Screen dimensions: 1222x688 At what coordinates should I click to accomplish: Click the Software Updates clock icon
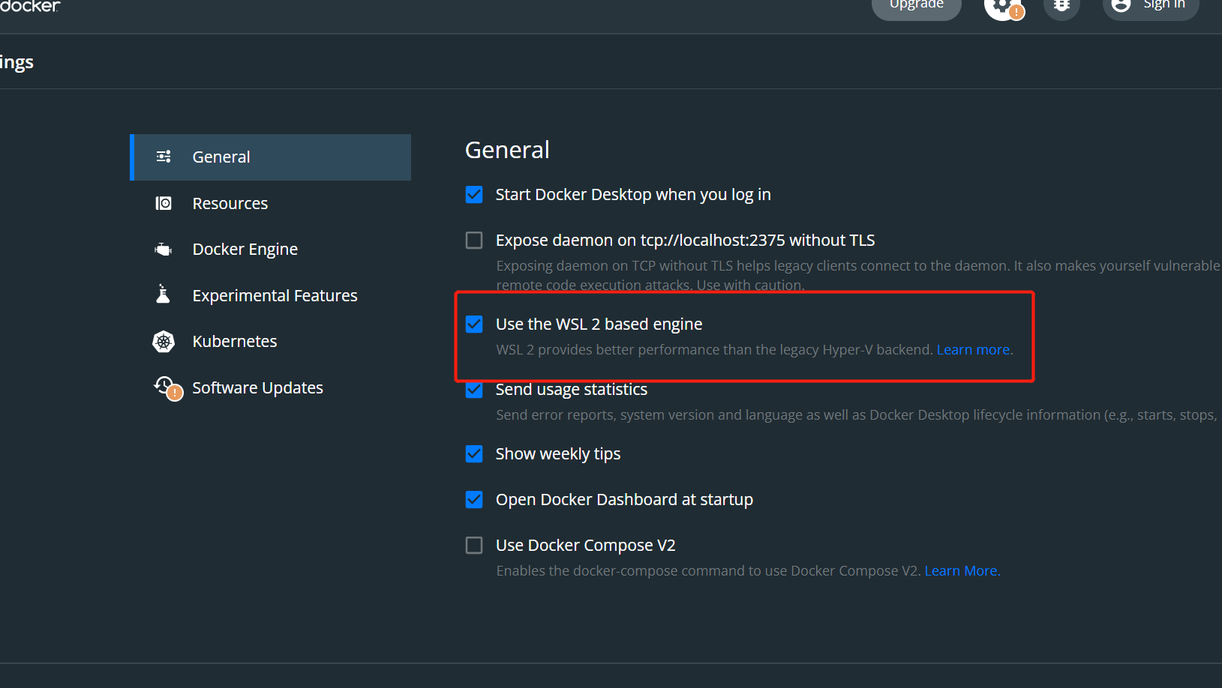pyautogui.click(x=168, y=388)
